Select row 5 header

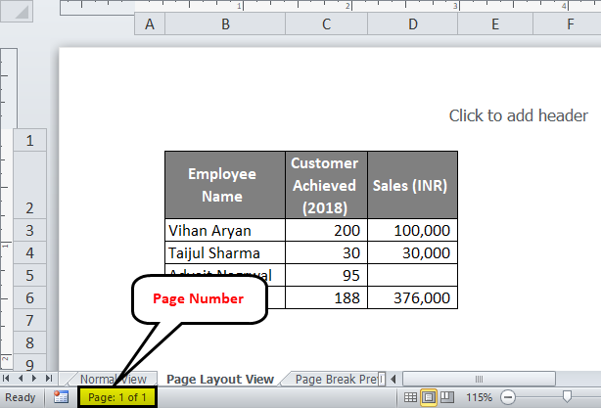click(30, 275)
